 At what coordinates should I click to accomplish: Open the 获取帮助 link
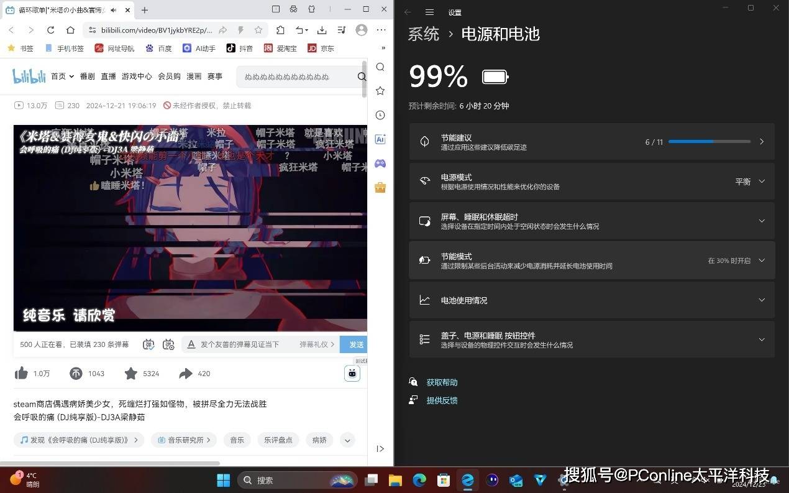point(442,382)
